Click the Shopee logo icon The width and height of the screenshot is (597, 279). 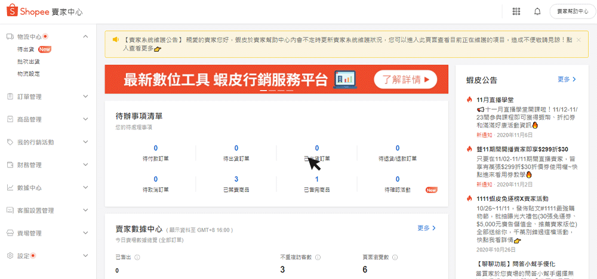coord(11,11)
